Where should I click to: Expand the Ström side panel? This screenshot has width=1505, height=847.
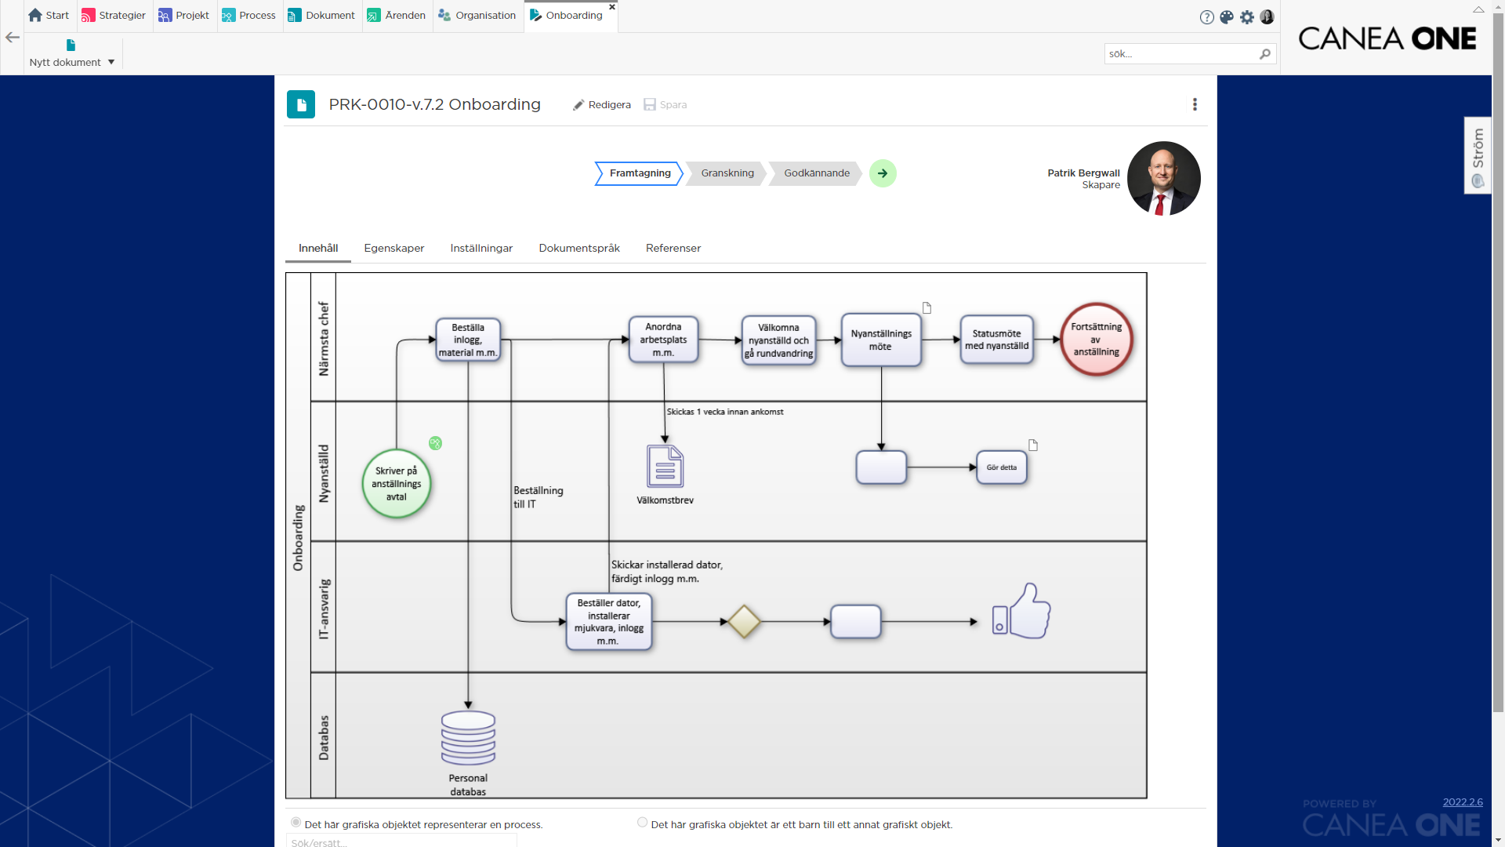coord(1478,155)
